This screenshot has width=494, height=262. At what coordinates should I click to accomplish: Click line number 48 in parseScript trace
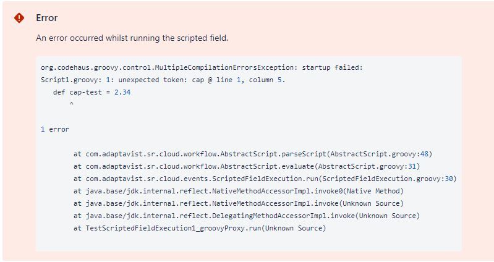tap(424, 154)
